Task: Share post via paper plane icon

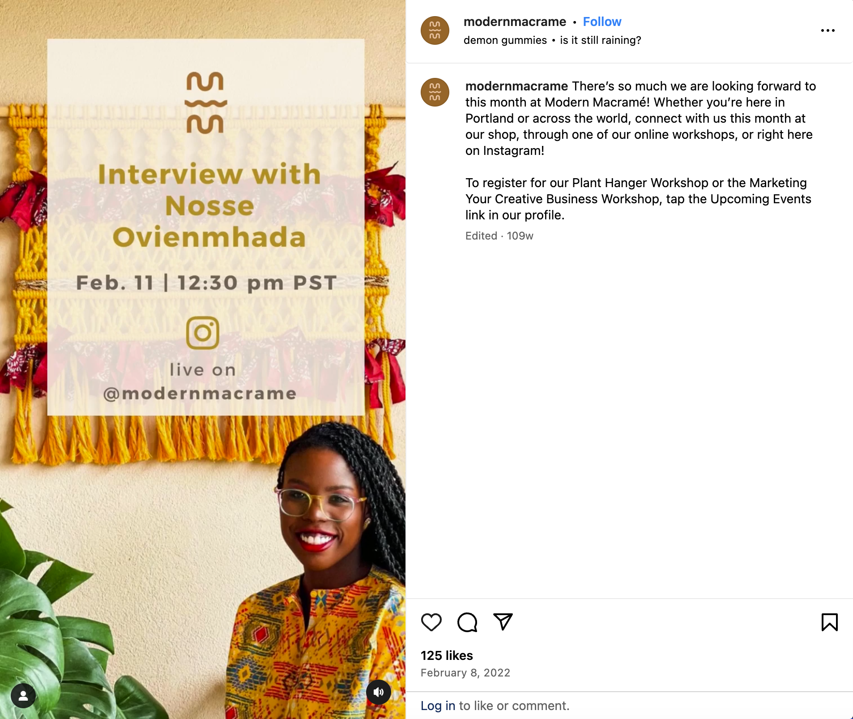Action: coord(503,621)
